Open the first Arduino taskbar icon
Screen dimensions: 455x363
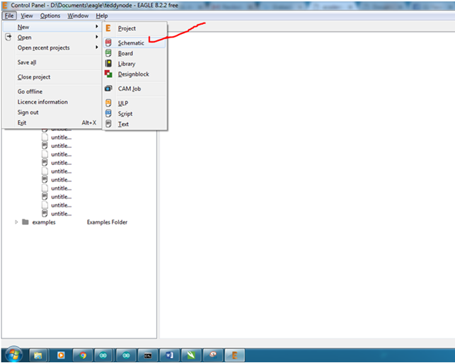coord(103,355)
